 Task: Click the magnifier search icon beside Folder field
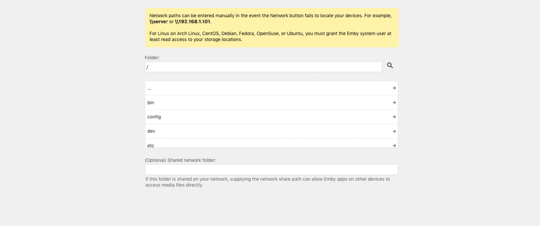point(390,65)
